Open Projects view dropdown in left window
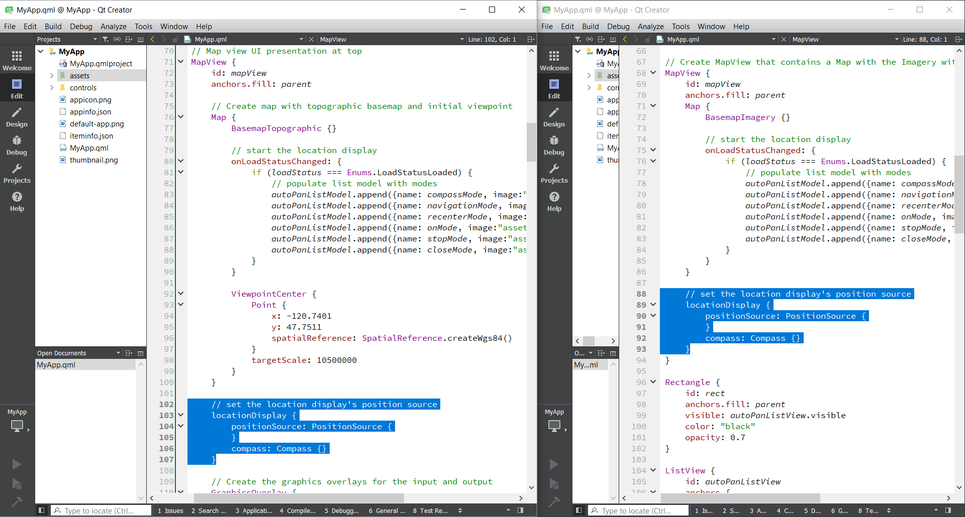 tap(67, 39)
